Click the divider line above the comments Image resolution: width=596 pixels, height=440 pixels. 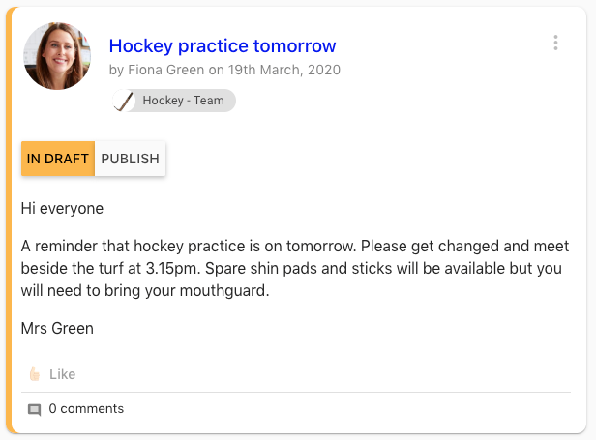click(302, 392)
